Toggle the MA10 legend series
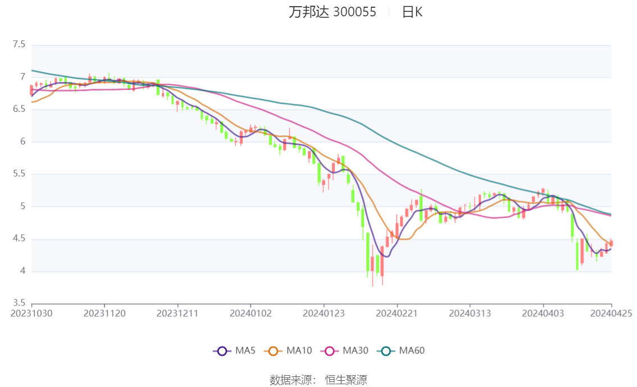Image resolution: width=637 pixels, height=387 pixels. click(x=288, y=351)
